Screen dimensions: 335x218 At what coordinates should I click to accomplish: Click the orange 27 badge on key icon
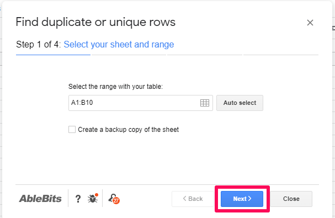(x=116, y=200)
